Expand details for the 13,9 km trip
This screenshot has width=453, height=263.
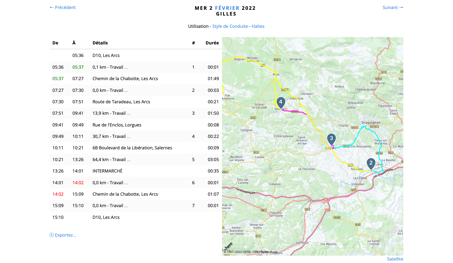coord(129,113)
